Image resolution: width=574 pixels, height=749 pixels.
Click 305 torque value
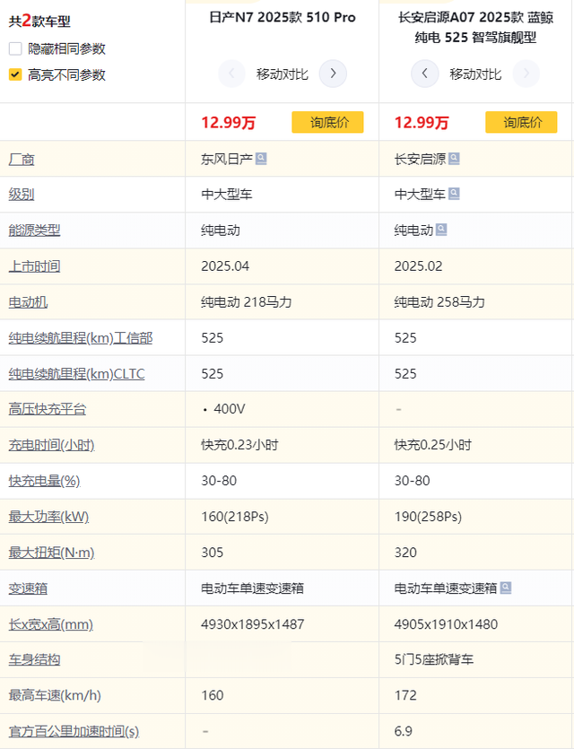212,553
